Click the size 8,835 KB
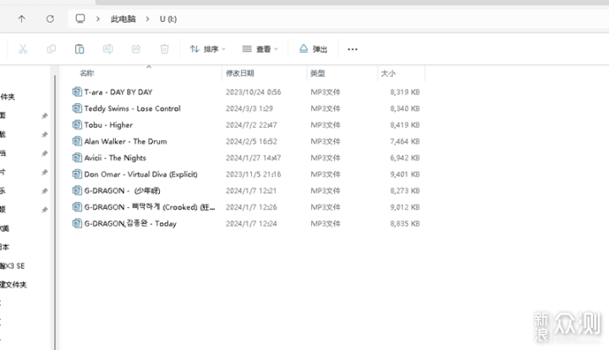This screenshot has height=350, width=609. [x=404, y=223]
